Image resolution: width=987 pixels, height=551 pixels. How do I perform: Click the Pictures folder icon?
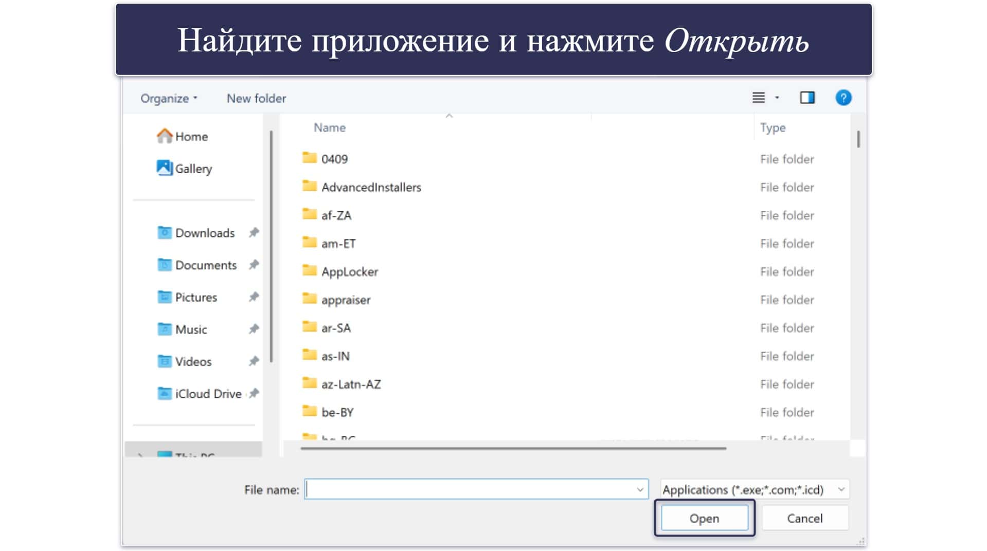pos(164,297)
